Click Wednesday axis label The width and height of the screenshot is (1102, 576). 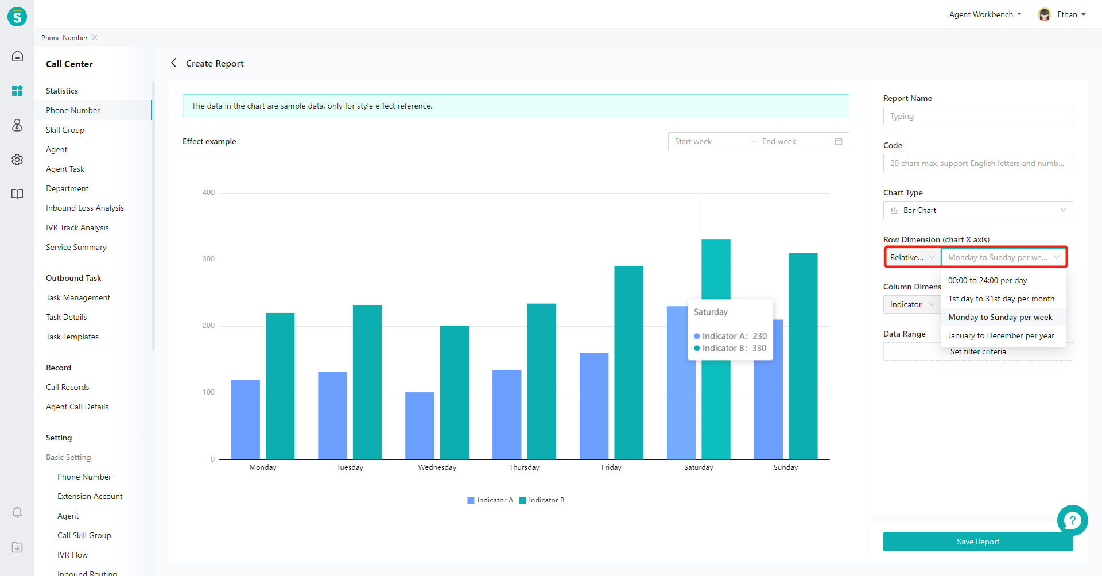pyautogui.click(x=437, y=467)
